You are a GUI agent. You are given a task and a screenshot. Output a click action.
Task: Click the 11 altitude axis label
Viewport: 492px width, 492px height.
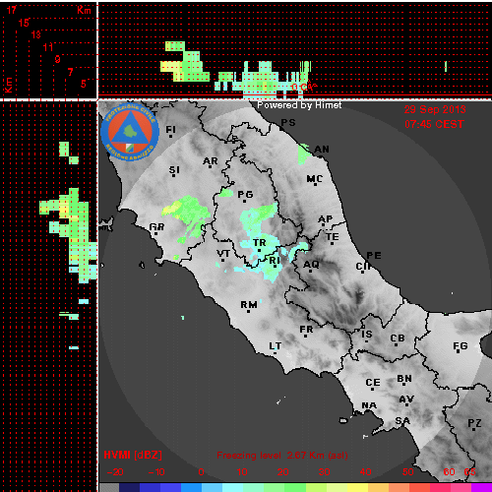[x=48, y=47]
